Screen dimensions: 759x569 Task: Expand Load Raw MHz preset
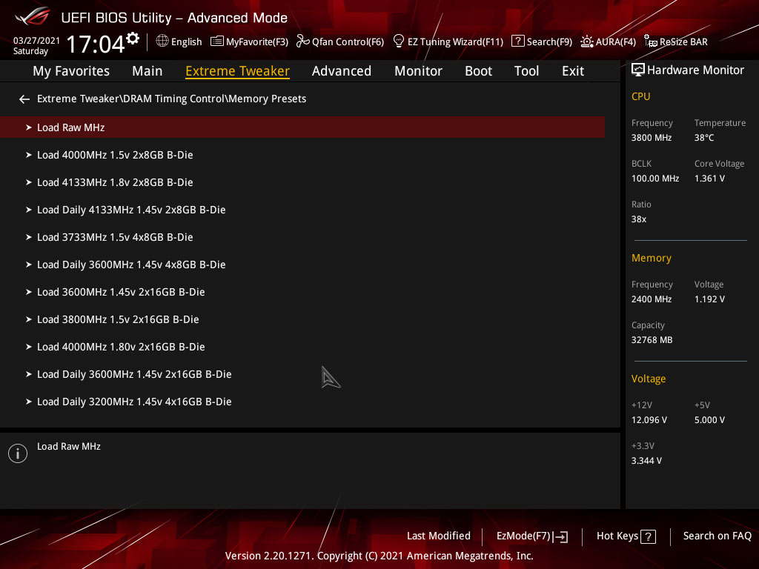(302, 127)
